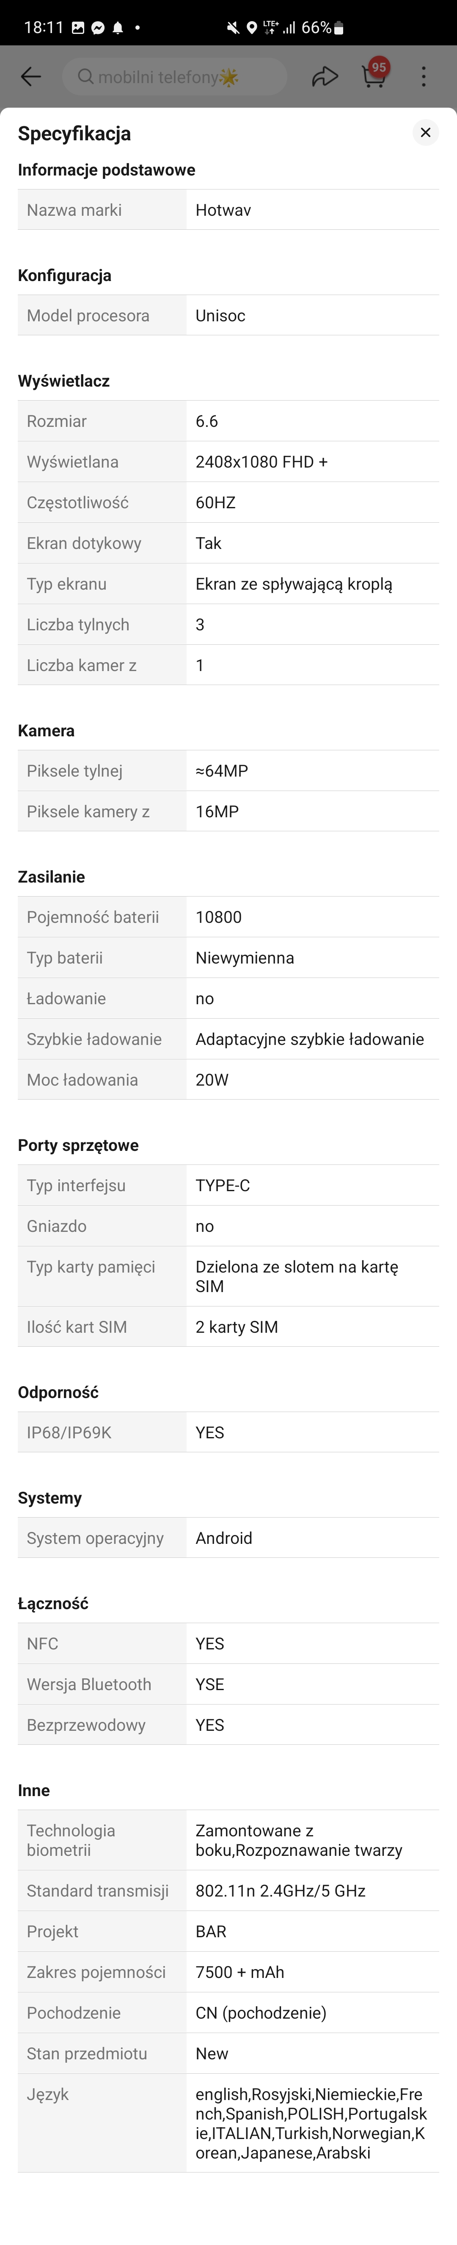Select the Typ interfejsu TYPE-C value
457x2245 pixels.
point(223,1185)
